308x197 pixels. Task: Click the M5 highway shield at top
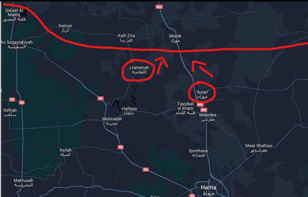(159, 7)
